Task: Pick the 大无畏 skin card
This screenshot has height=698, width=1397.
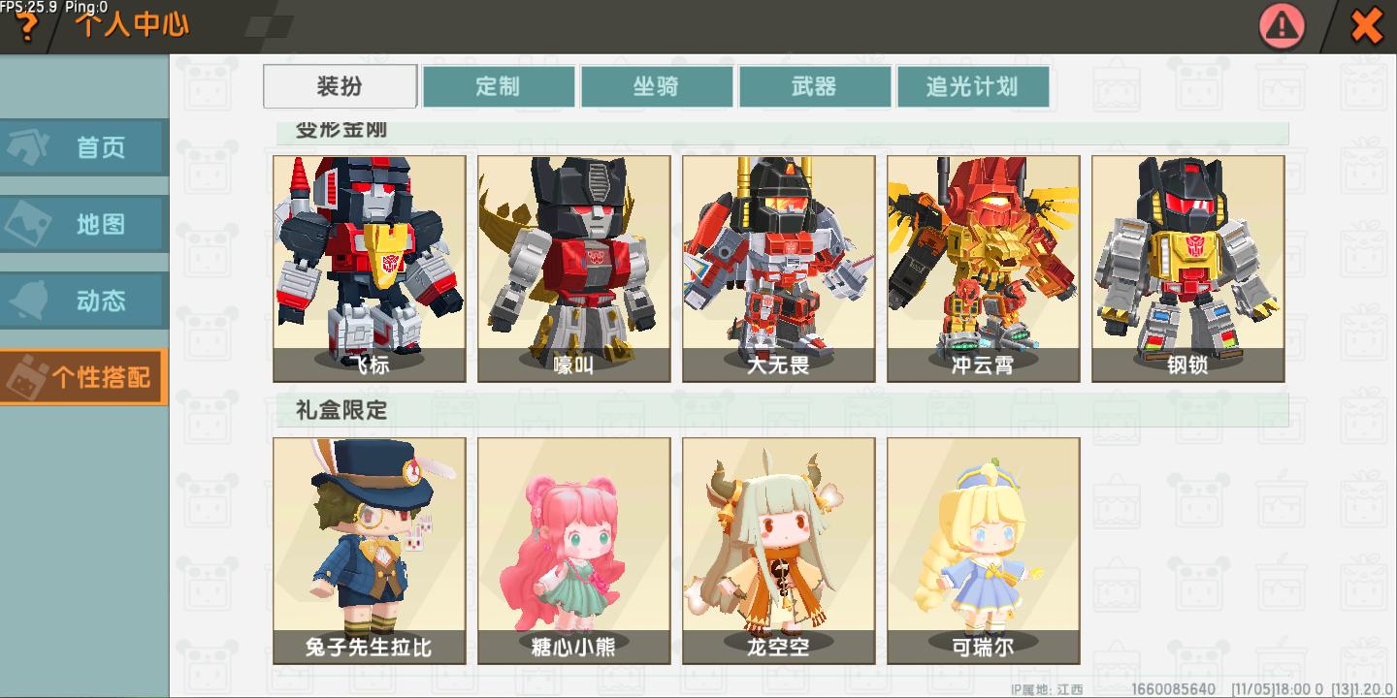Action: pyautogui.click(x=779, y=269)
